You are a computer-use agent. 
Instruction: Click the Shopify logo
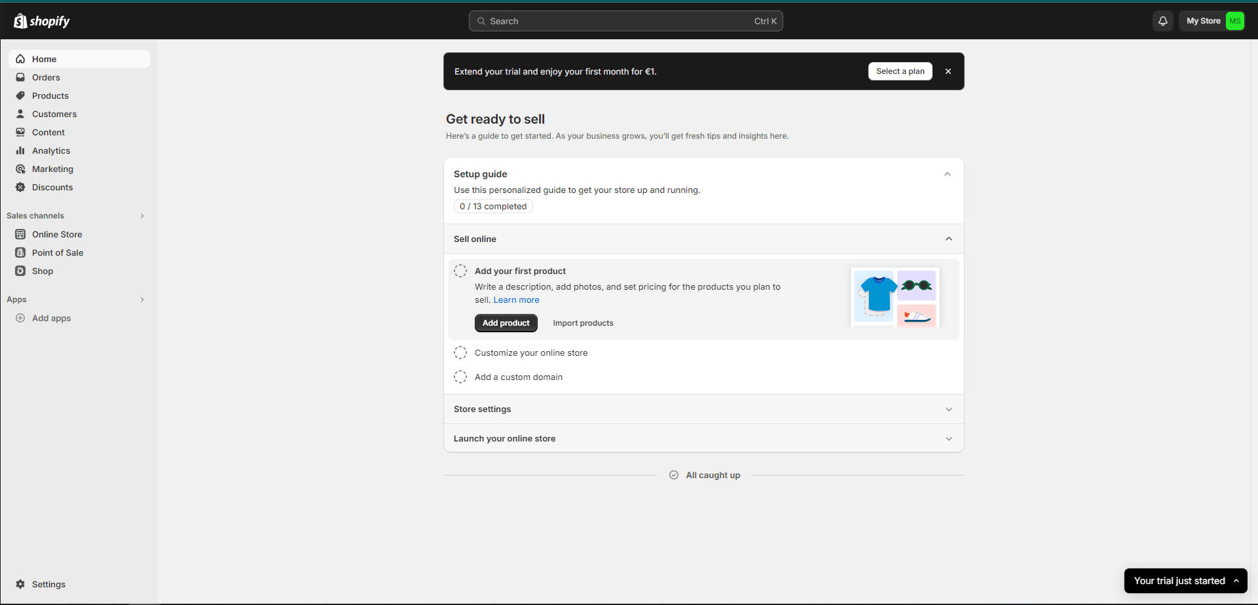coord(42,21)
